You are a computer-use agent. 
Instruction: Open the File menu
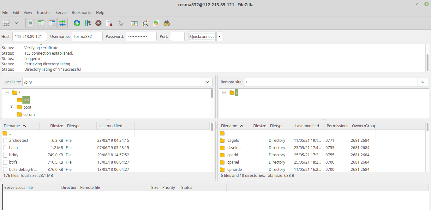tap(5, 12)
